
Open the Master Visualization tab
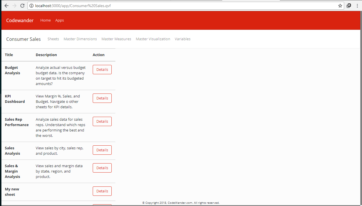point(153,39)
